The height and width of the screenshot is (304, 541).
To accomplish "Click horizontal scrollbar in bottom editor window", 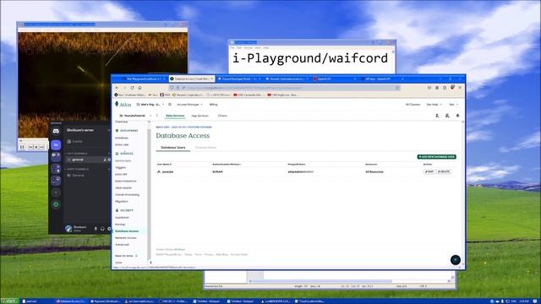I will click(x=323, y=281).
